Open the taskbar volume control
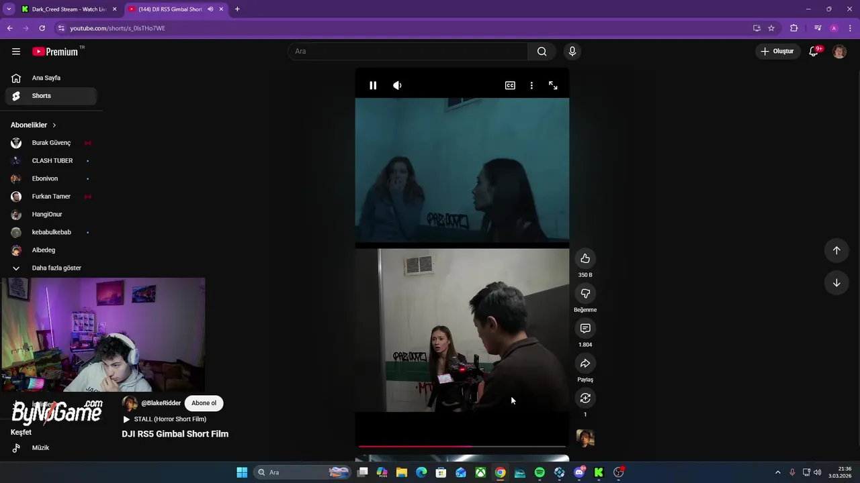 coord(818,472)
